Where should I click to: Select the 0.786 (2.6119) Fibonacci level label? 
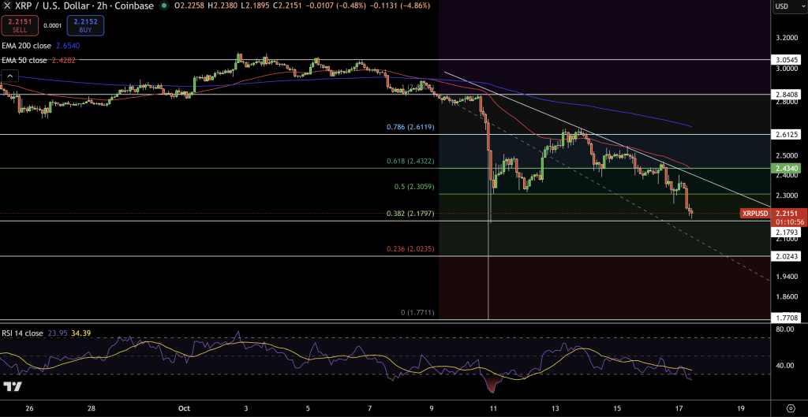pos(410,127)
